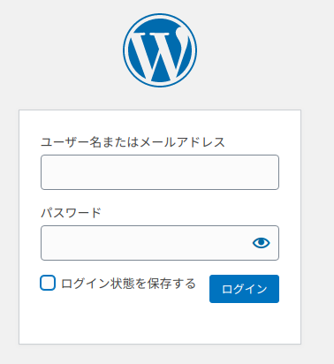Place cursor in the username or email box
Image resolution: width=334 pixels, height=364 pixels.
[160, 172]
